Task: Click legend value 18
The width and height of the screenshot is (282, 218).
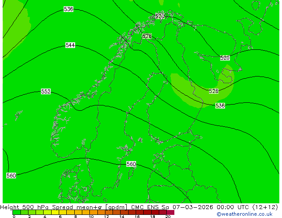Action: tap(153, 217)
